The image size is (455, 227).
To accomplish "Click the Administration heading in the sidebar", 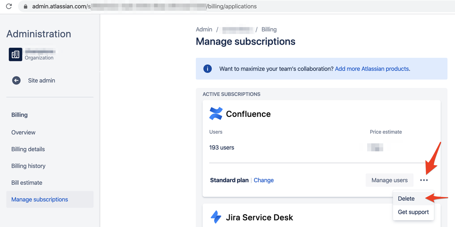I will pos(39,34).
